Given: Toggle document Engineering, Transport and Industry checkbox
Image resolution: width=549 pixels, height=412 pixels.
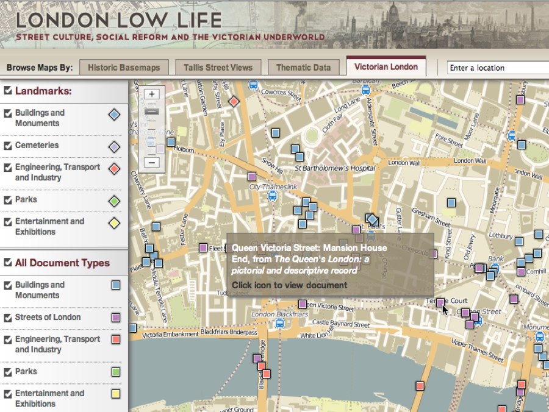Looking at the screenshot, I should 8,339.
